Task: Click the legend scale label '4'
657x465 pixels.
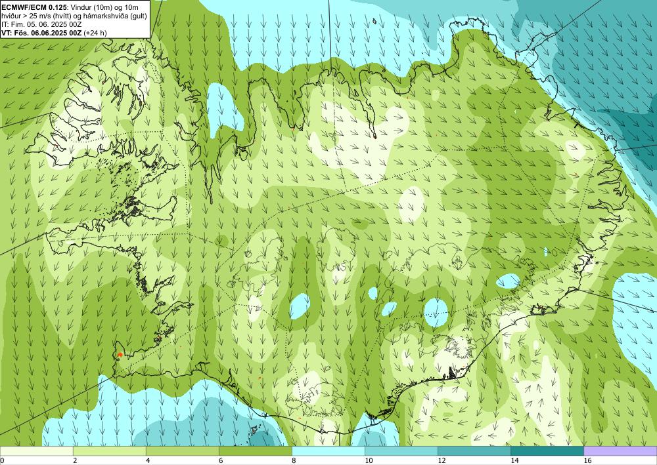Action: 148,460
